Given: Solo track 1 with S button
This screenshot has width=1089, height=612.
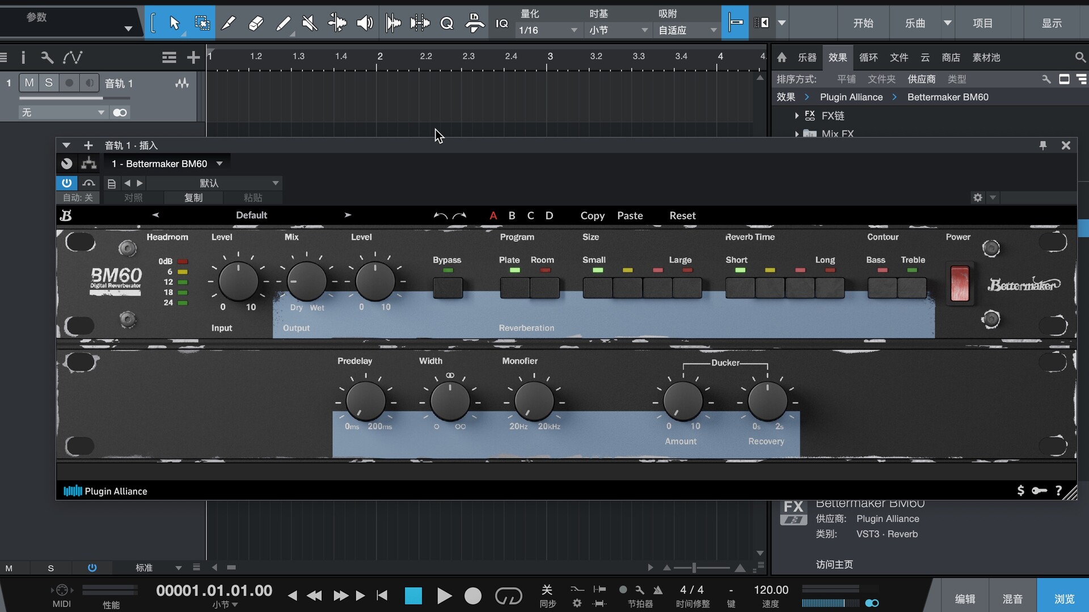Looking at the screenshot, I should pos(49,83).
